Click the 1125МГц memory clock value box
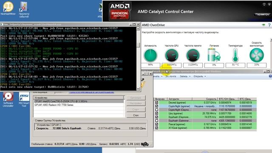This screenshot has width=272, height=153. [193, 65]
